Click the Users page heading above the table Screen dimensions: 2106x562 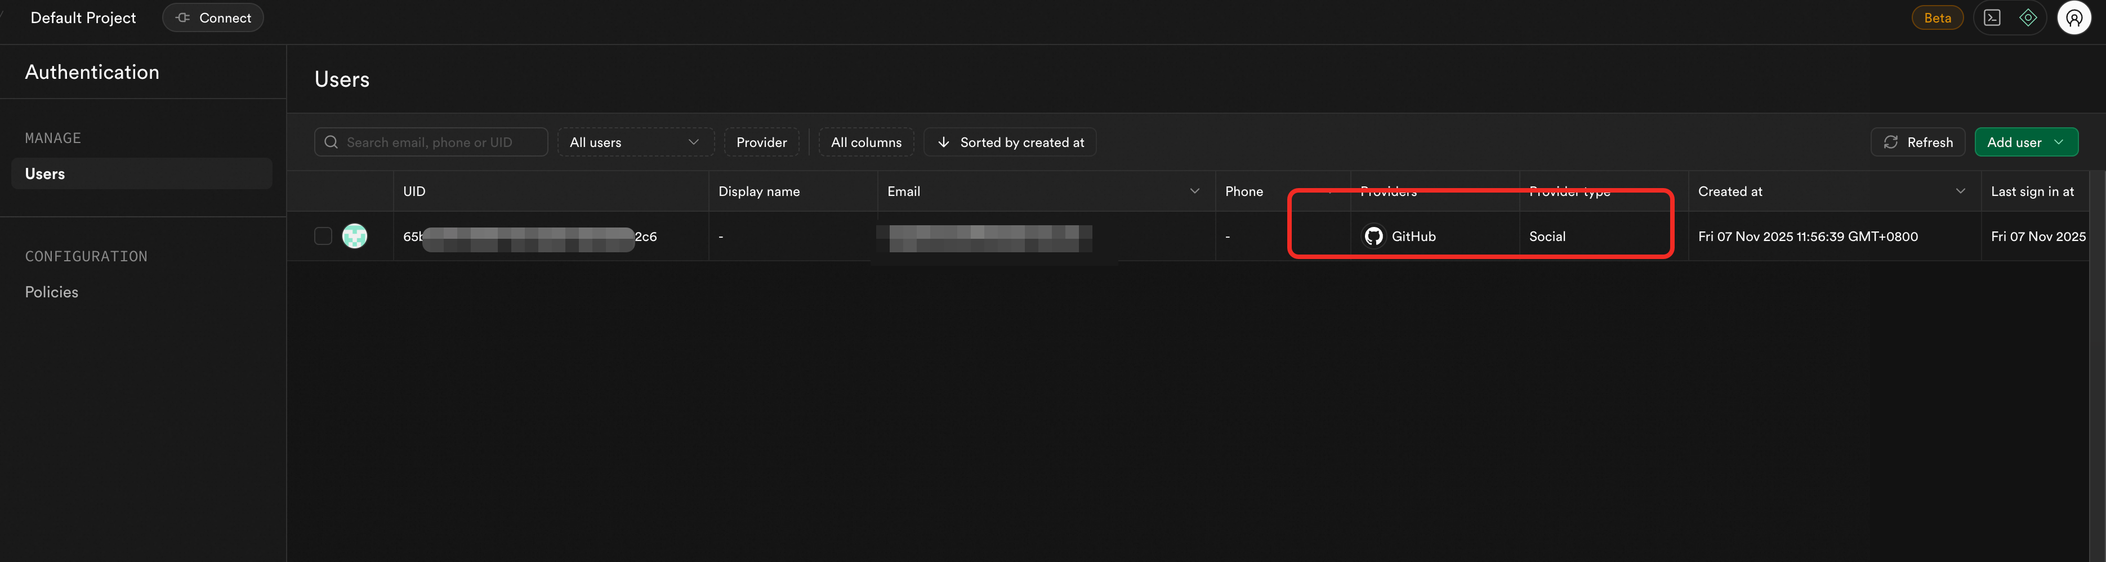point(342,79)
